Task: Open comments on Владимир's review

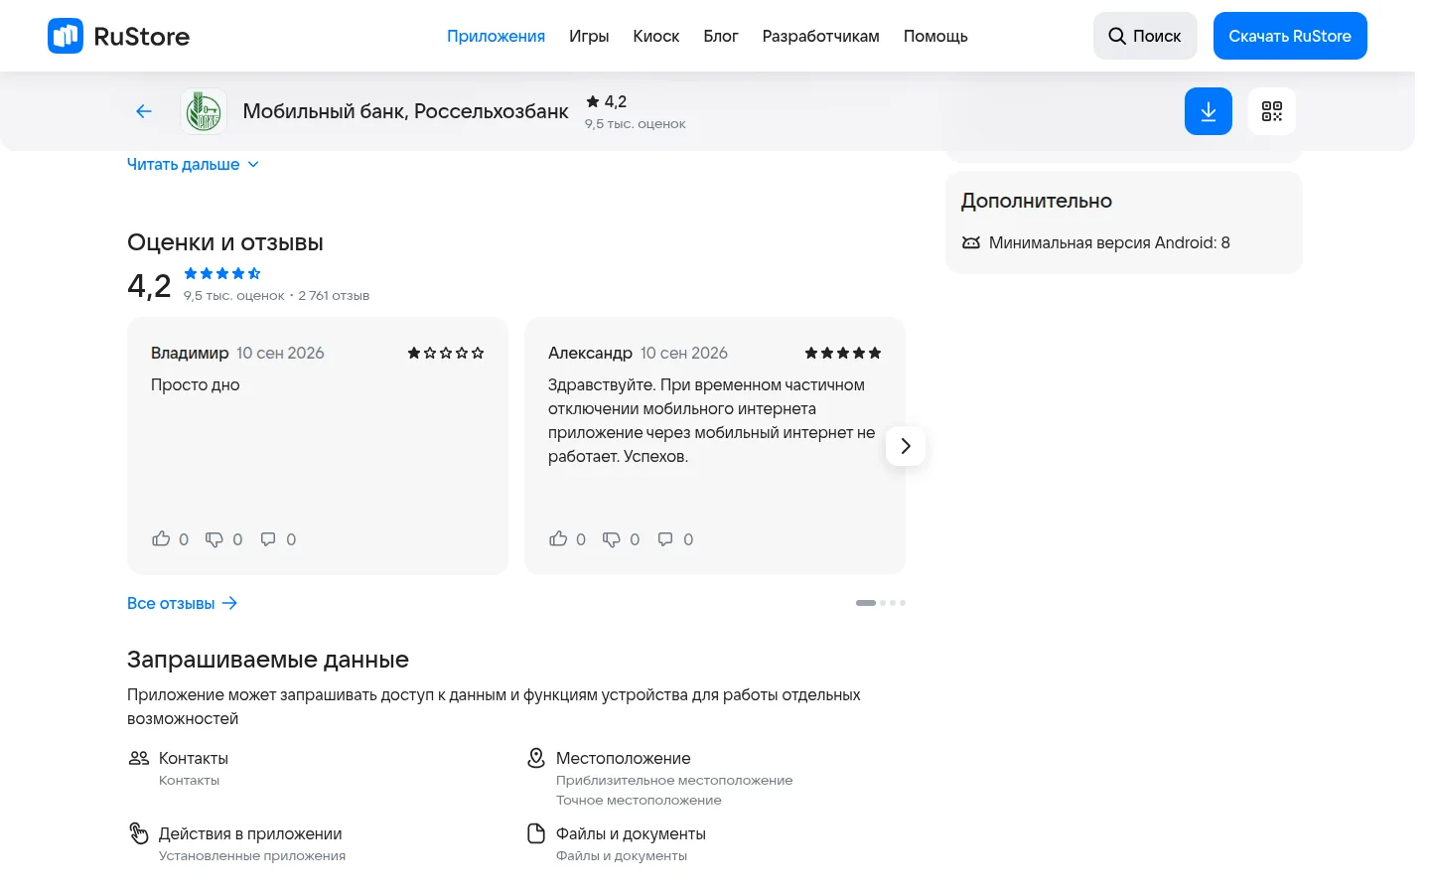Action: (268, 539)
